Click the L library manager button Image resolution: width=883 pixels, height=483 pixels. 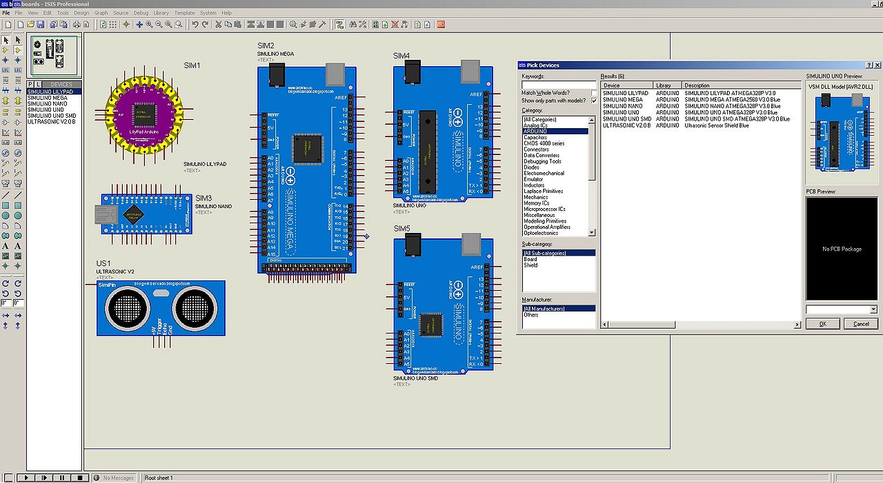tap(38, 84)
